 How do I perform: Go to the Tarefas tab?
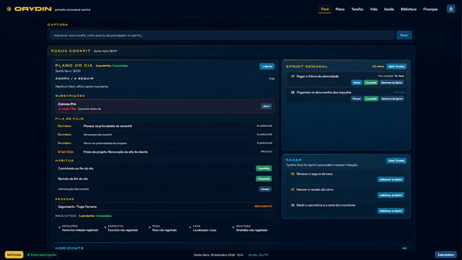tap(357, 9)
